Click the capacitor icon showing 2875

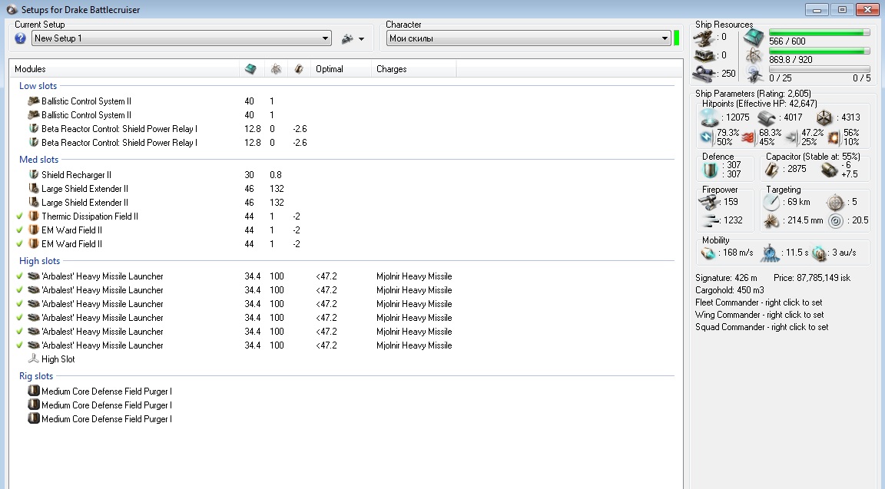click(x=771, y=169)
